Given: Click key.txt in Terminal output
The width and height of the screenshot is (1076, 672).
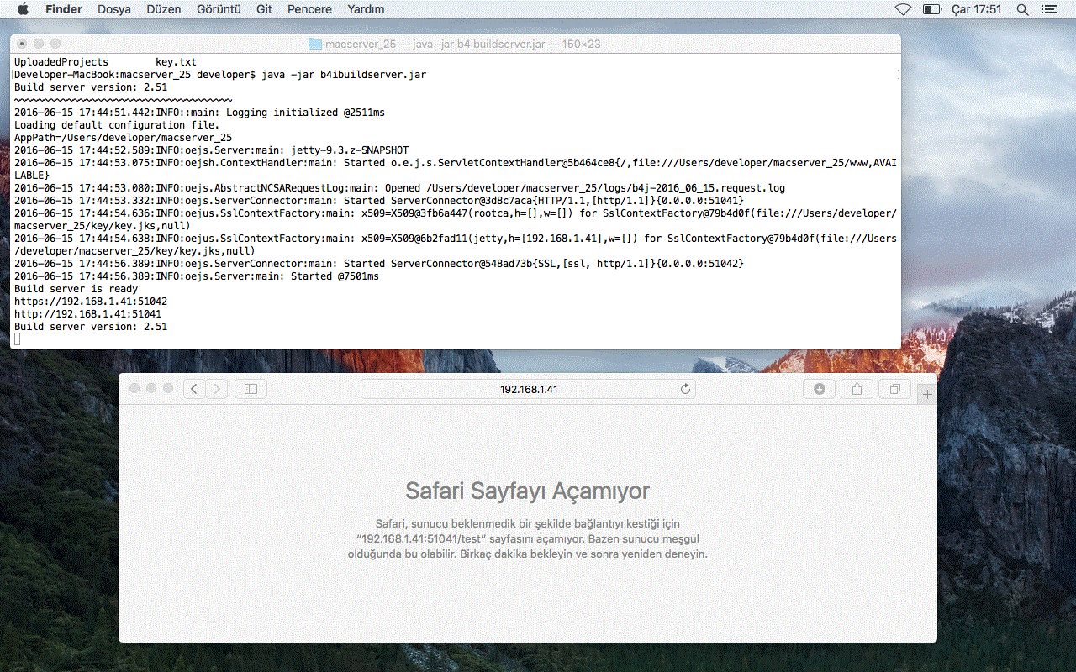Looking at the screenshot, I should click(x=176, y=62).
